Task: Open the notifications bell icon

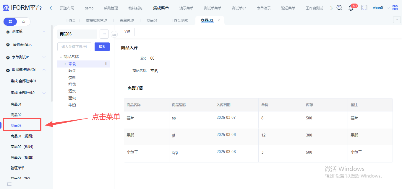Action: point(351,8)
